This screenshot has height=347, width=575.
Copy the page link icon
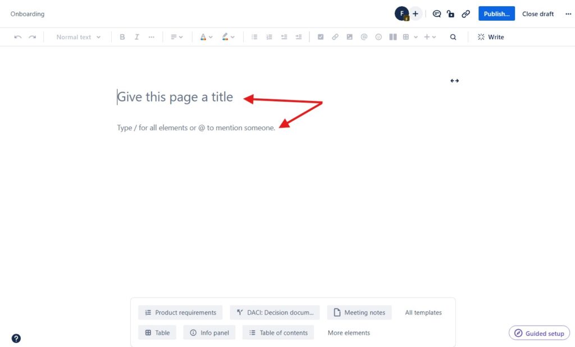click(x=466, y=13)
